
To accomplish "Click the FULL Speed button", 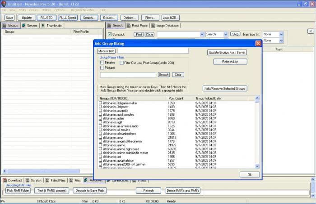I will [68, 18].
